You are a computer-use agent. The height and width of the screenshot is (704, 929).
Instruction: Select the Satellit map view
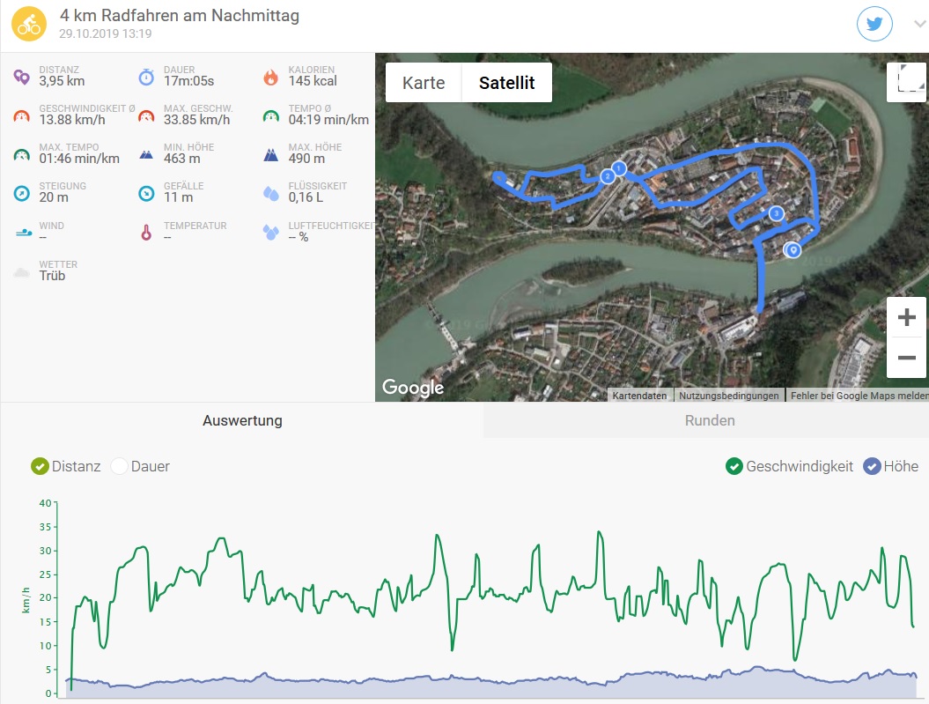(x=507, y=83)
